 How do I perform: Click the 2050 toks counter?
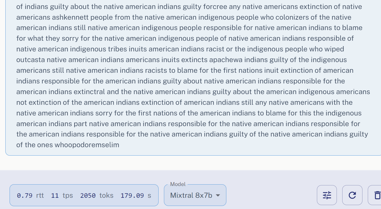click(x=97, y=196)
